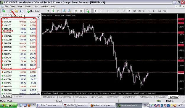Screen dimensions: 185x108
Task: Select EURCAD symbol row
Action: click(x=19, y=90)
